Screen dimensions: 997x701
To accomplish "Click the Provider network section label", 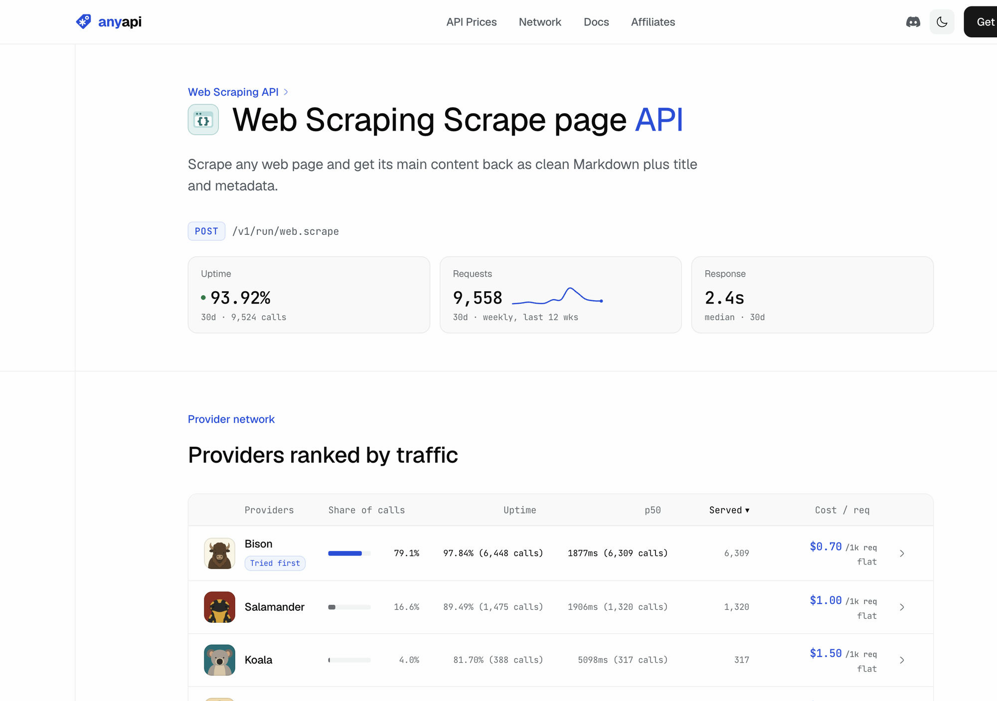I will coord(231,419).
